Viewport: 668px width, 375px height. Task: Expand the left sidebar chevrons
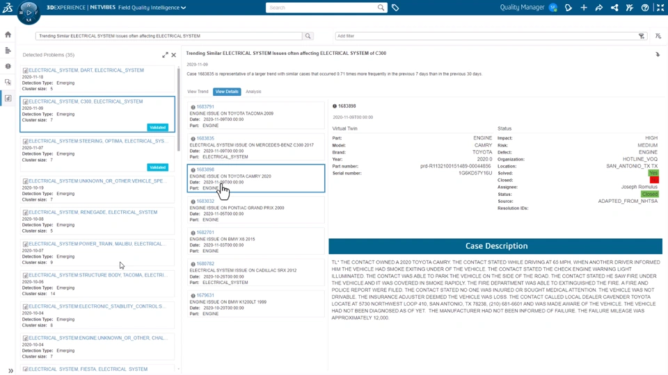click(10, 371)
